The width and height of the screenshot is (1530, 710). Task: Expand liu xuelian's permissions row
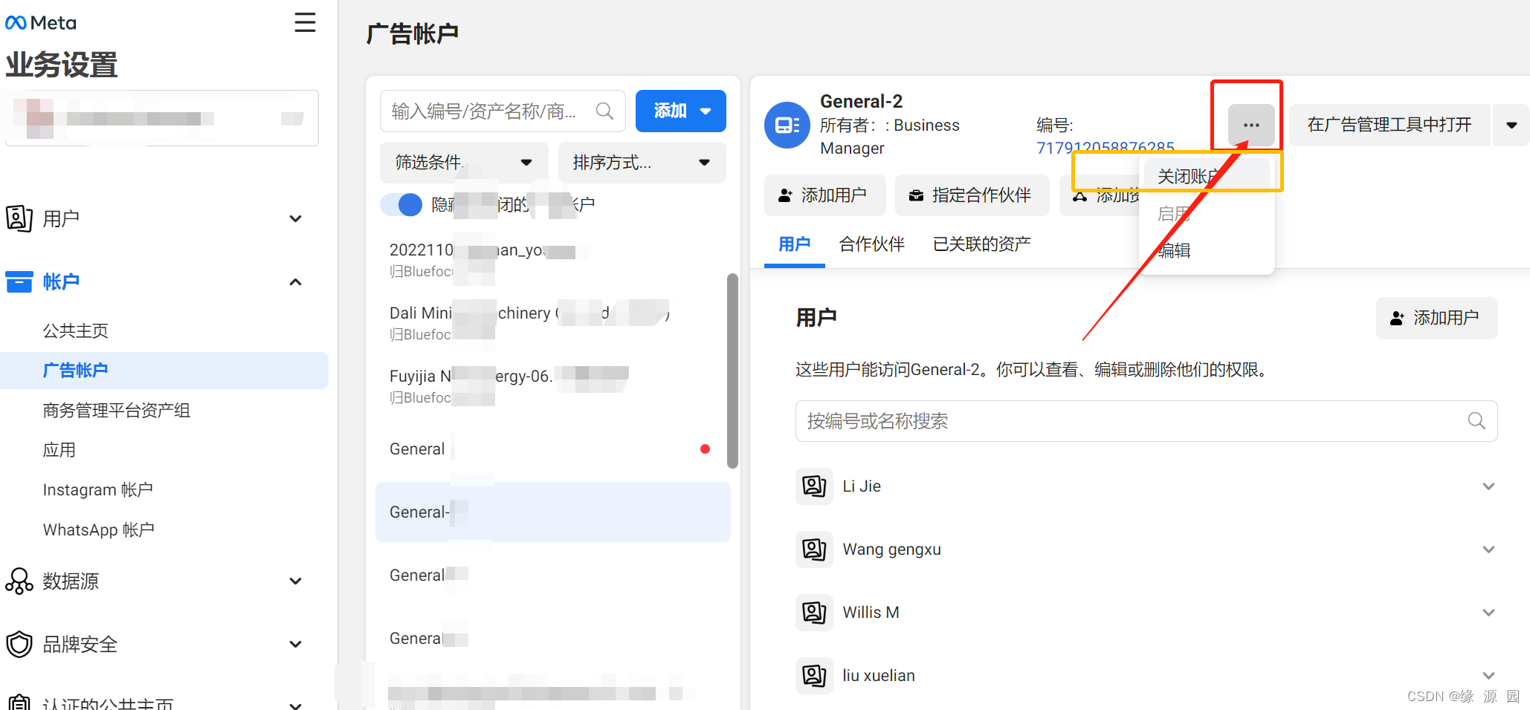1488,676
